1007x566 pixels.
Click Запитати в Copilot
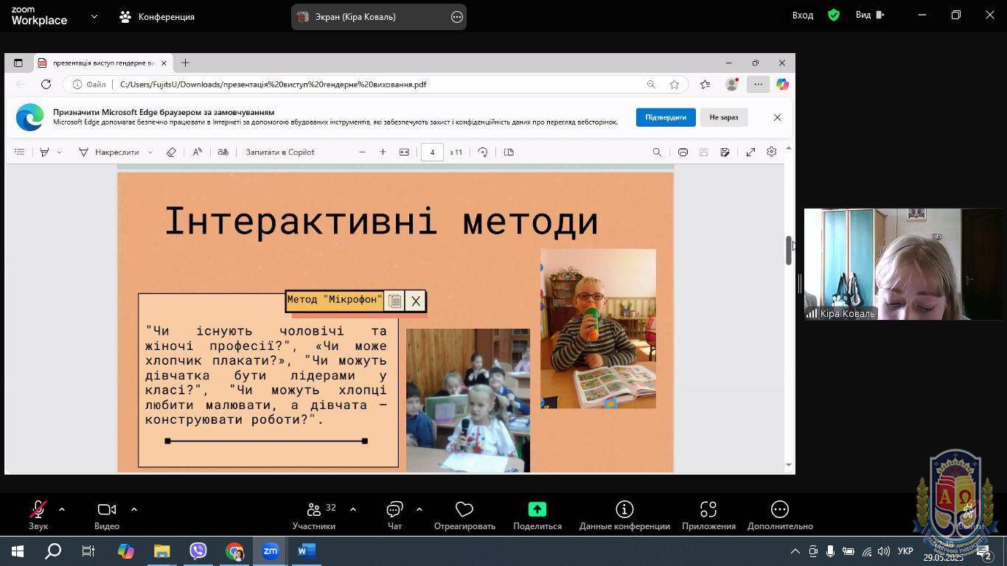click(280, 152)
